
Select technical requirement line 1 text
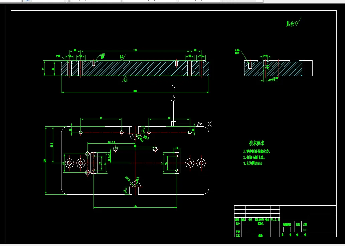tap(256, 152)
